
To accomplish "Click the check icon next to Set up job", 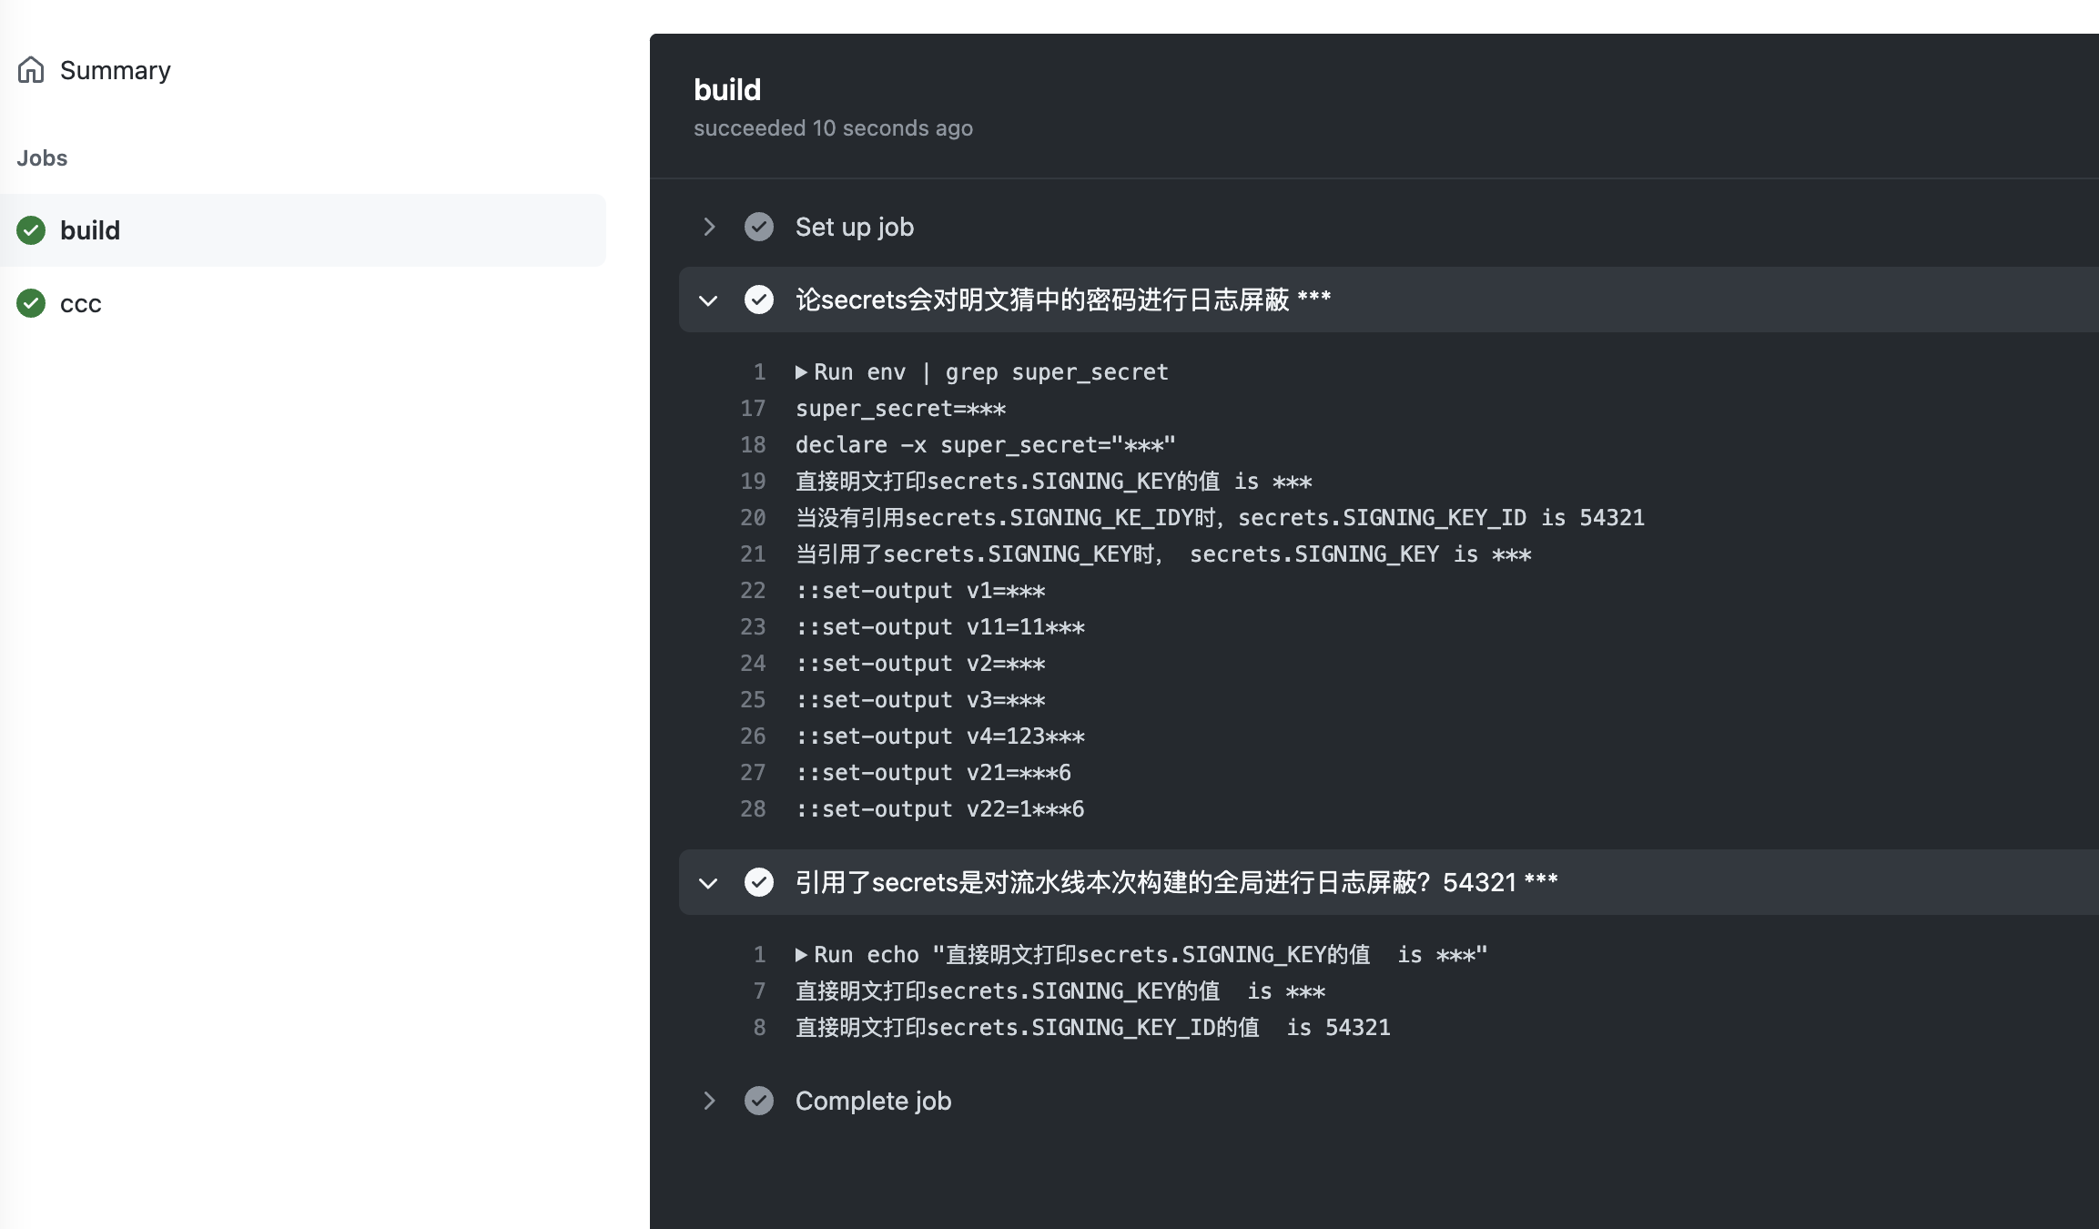I will (x=759, y=227).
